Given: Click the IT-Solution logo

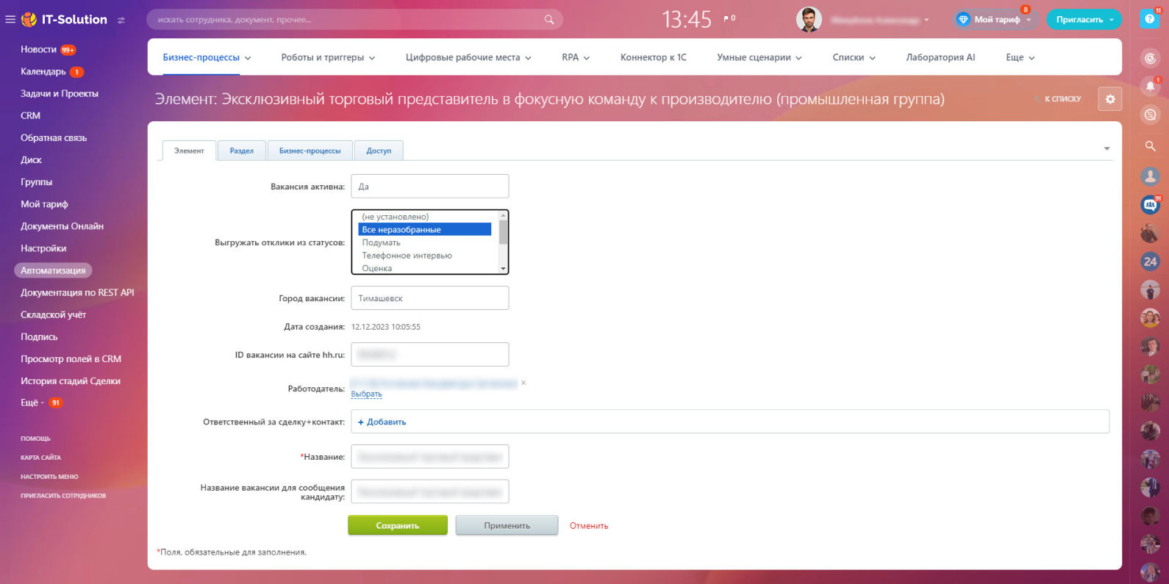Looking at the screenshot, I should tap(65, 20).
